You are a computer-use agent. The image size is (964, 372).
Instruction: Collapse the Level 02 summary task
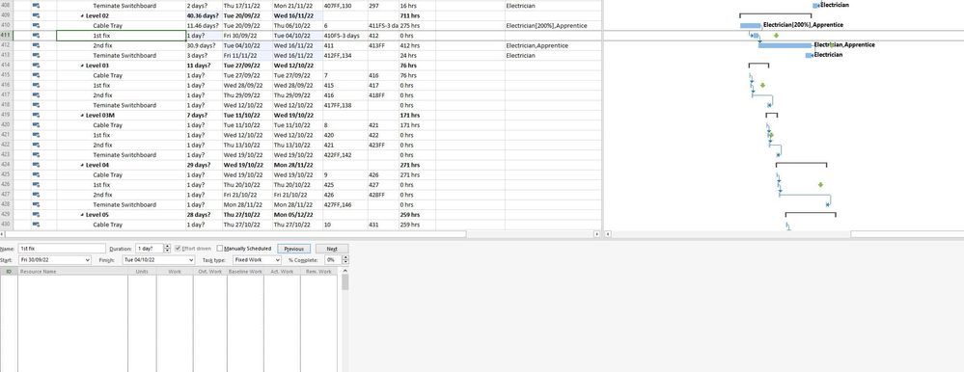point(82,15)
